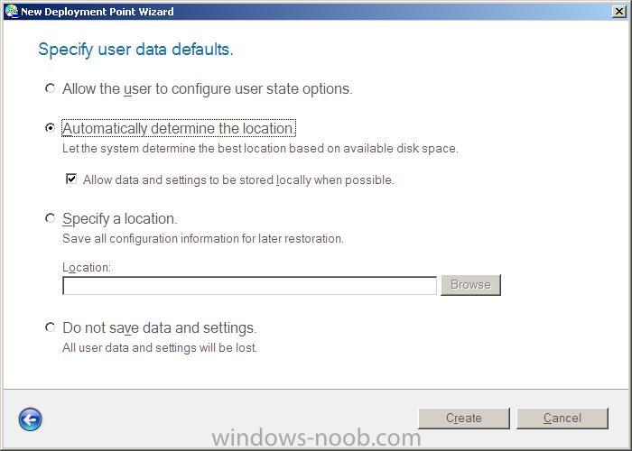The width and height of the screenshot is (632, 451).
Task: Click the New Deployment Point Wizard title text
Action: [x=98, y=12]
